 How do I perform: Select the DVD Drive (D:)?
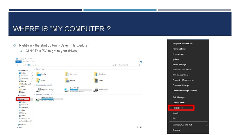pyautogui.click(x=100, y=90)
